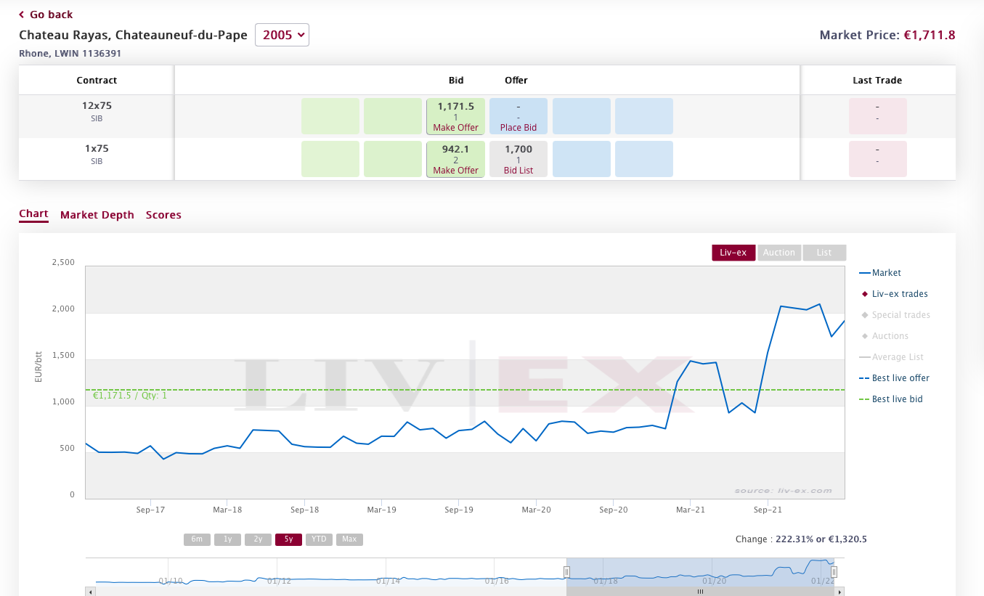Open the Market Depth tab
Viewport: 984px width, 596px height.
pos(97,215)
